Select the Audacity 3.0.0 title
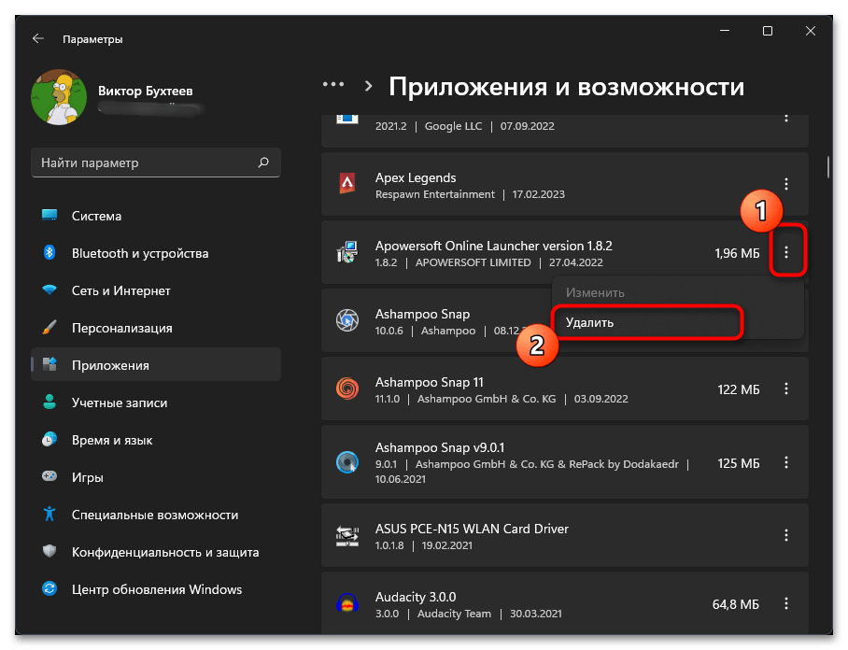This screenshot has width=848, height=650. pos(416,597)
